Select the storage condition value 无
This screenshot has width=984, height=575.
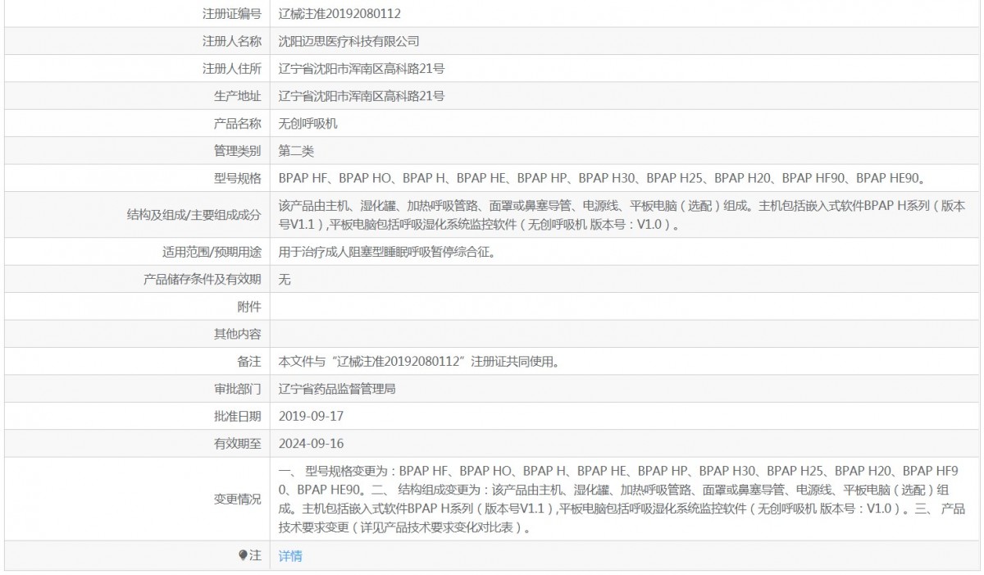tap(285, 280)
